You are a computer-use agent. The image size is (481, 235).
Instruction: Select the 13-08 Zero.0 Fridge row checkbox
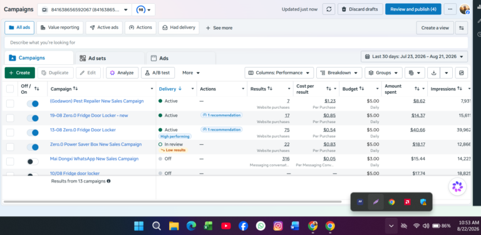tap(10, 132)
